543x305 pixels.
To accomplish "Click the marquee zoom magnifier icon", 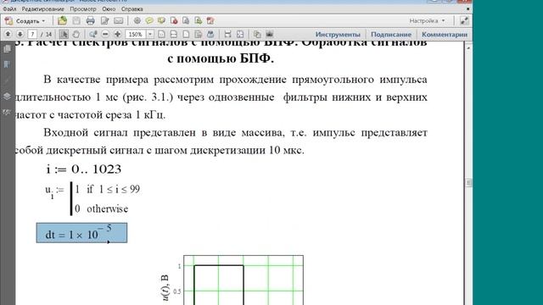I will [92, 34].
